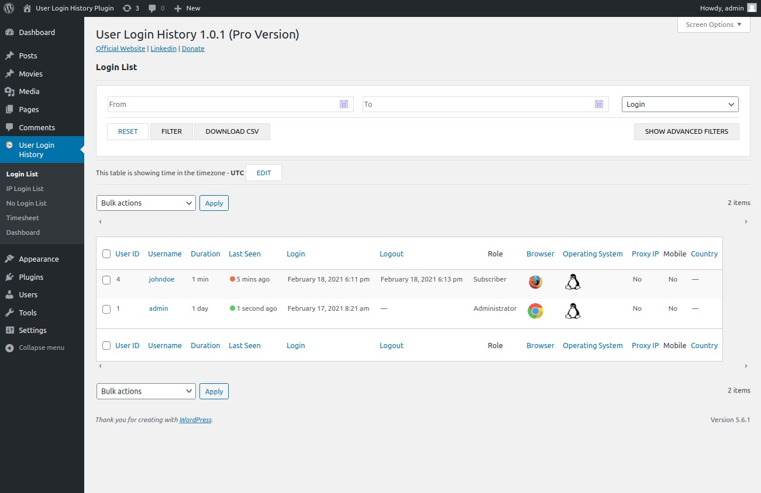Viewport: 761px width, 493px height.
Task: Click the Collapse menu arrow icon
Action: [x=9, y=348]
